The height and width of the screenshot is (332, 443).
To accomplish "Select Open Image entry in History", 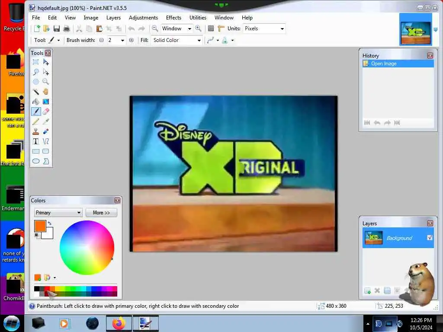I will pos(398,64).
